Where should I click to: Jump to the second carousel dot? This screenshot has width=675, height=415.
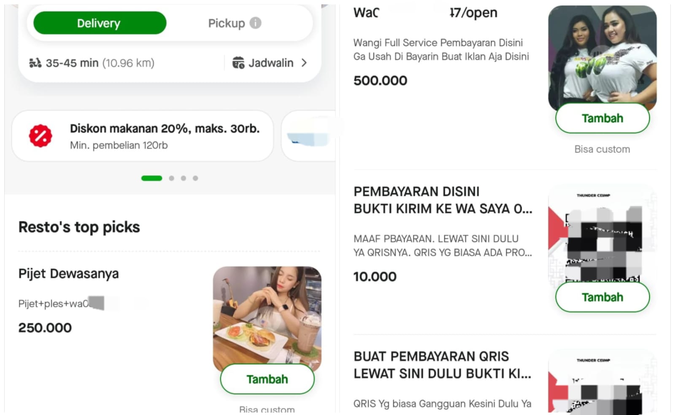tap(171, 178)
